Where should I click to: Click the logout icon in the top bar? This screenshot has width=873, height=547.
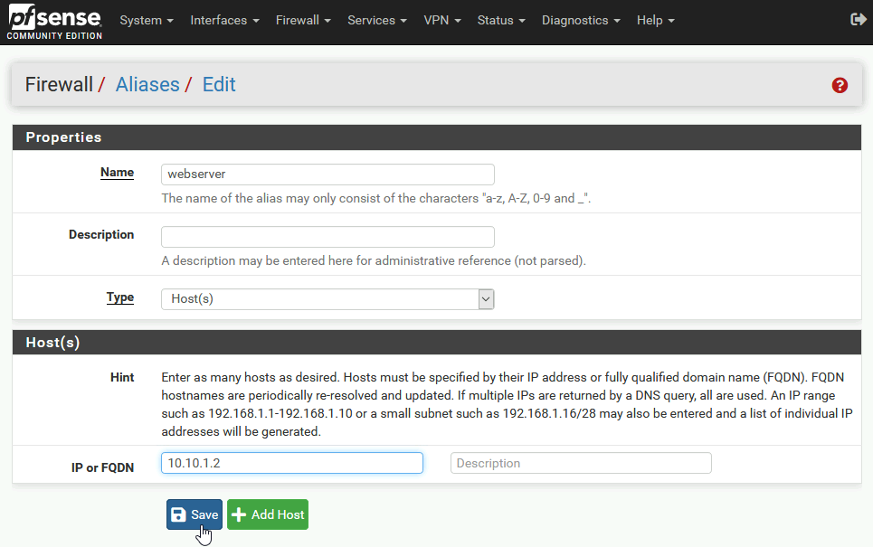click(x=858, y=20)
